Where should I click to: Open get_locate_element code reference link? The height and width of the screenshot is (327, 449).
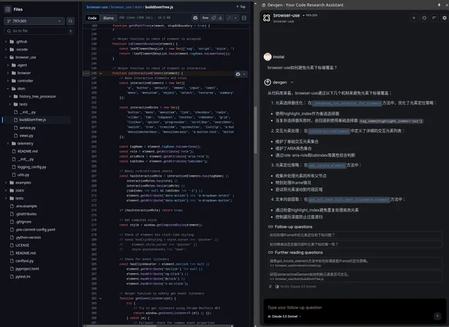[327, 165]
